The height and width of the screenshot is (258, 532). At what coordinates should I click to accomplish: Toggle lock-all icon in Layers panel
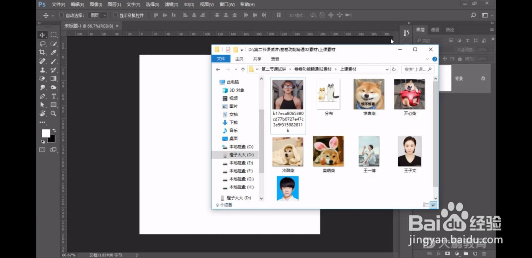pyautogui.click(x=460, y=59)
